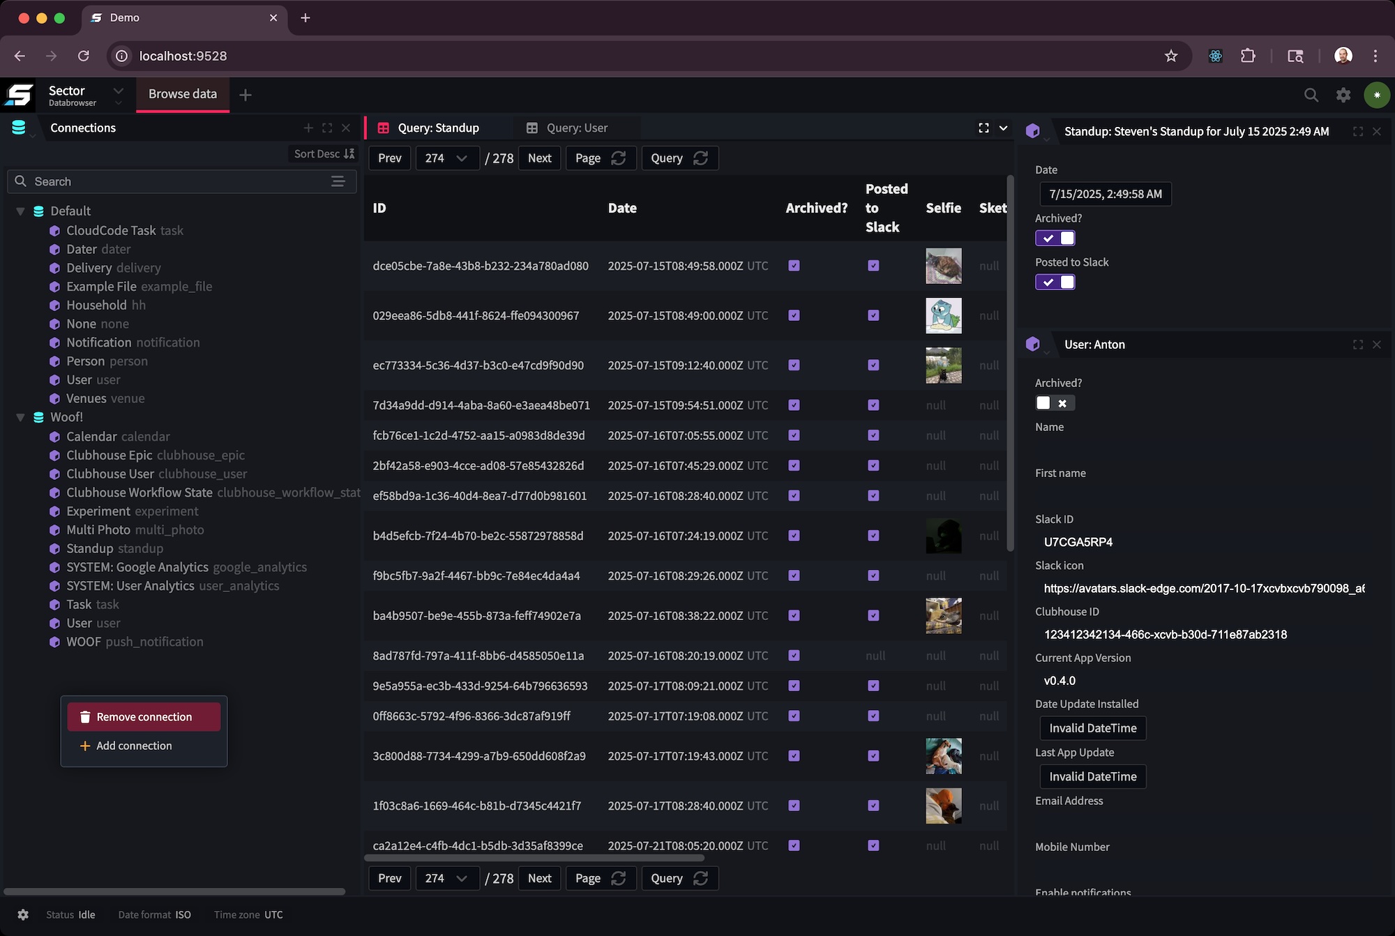Screen dimensions: 1395x936
Task: Click the cat selfie thumbnail in first row
Action: [x=943, y=266]
